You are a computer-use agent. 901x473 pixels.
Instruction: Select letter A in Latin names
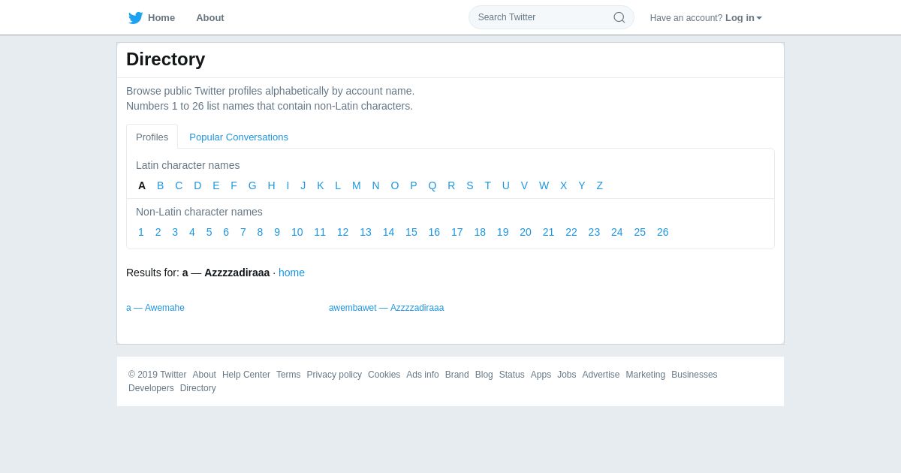tap(142, 185)
